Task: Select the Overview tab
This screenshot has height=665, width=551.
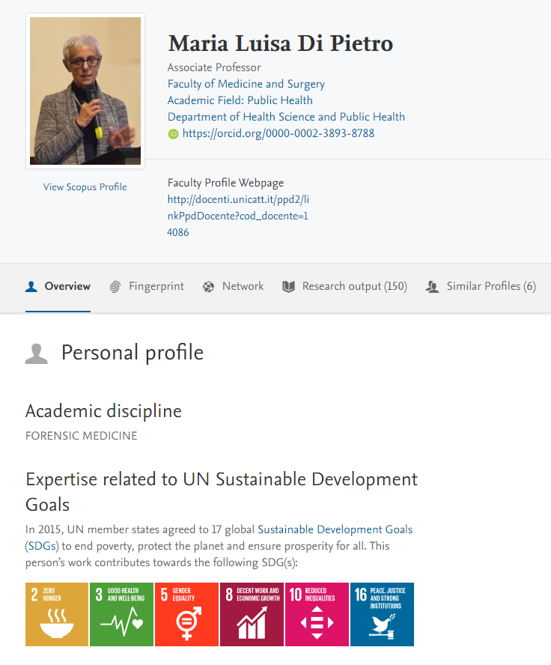Action: (x=58, y=286)
